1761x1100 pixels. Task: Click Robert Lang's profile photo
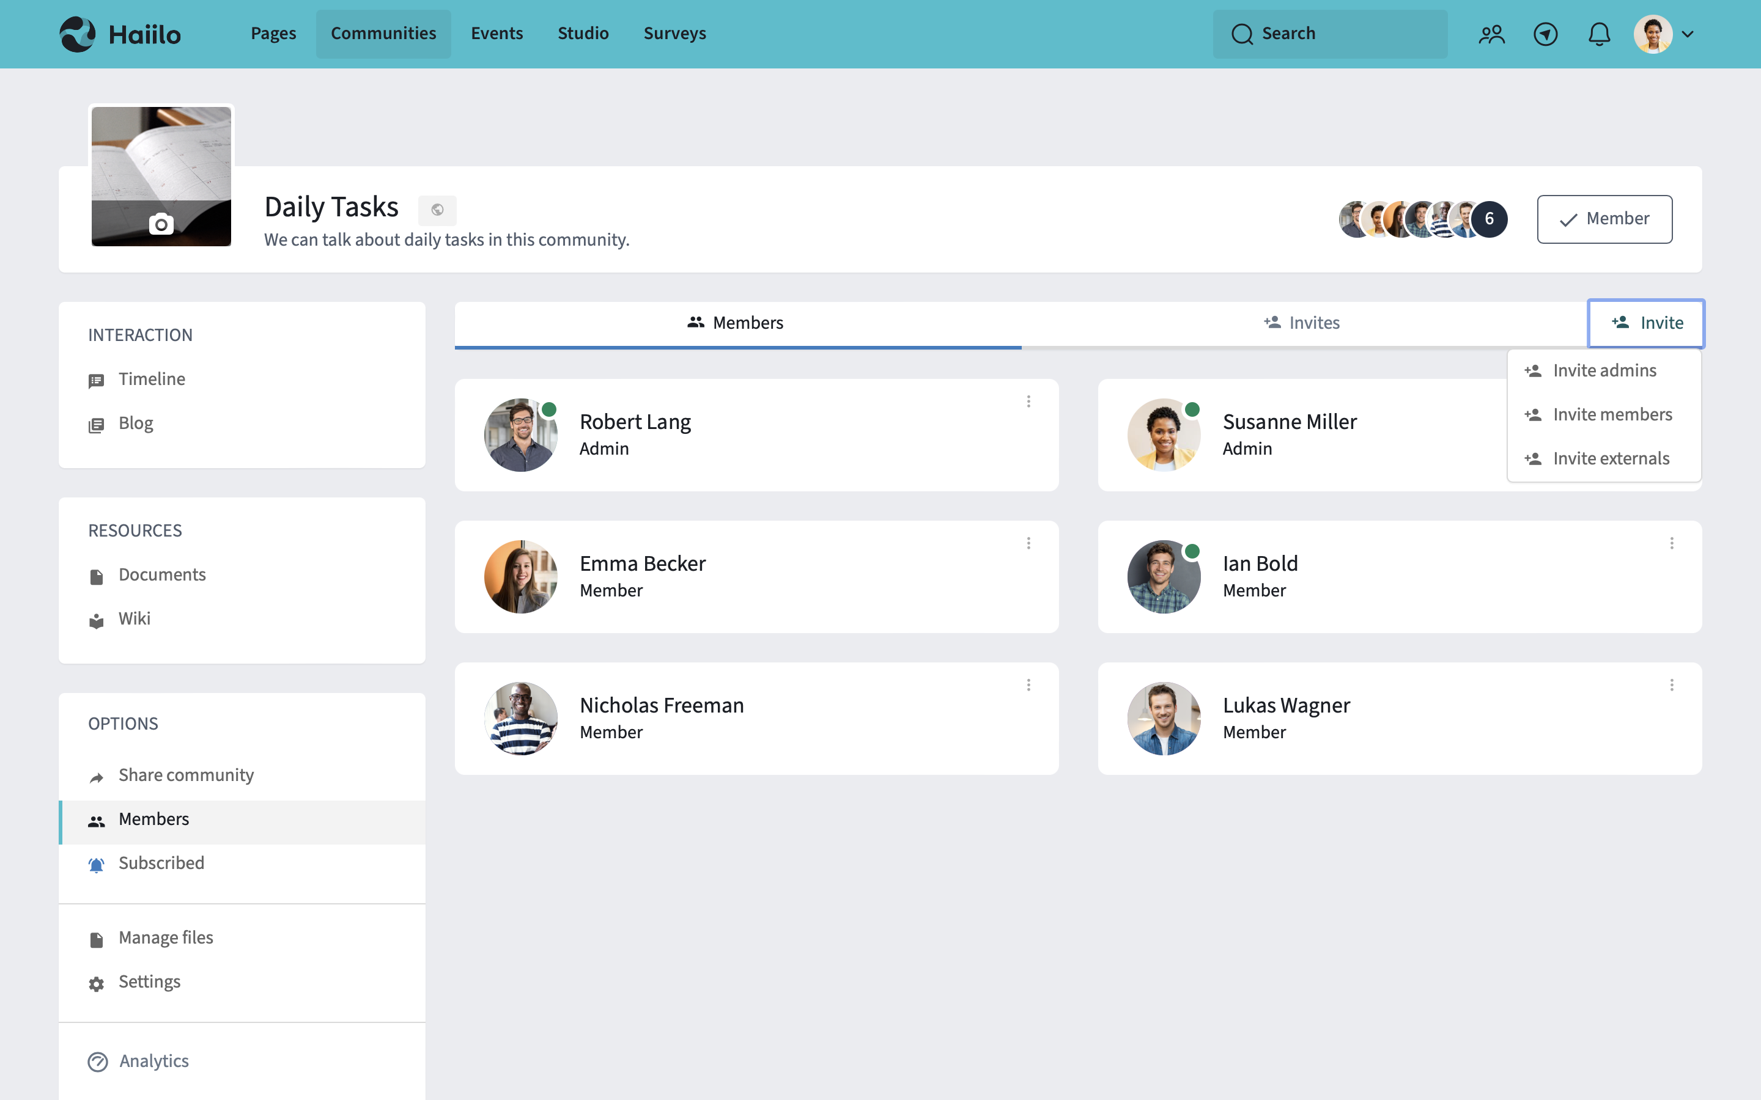(x=521, y=435)
